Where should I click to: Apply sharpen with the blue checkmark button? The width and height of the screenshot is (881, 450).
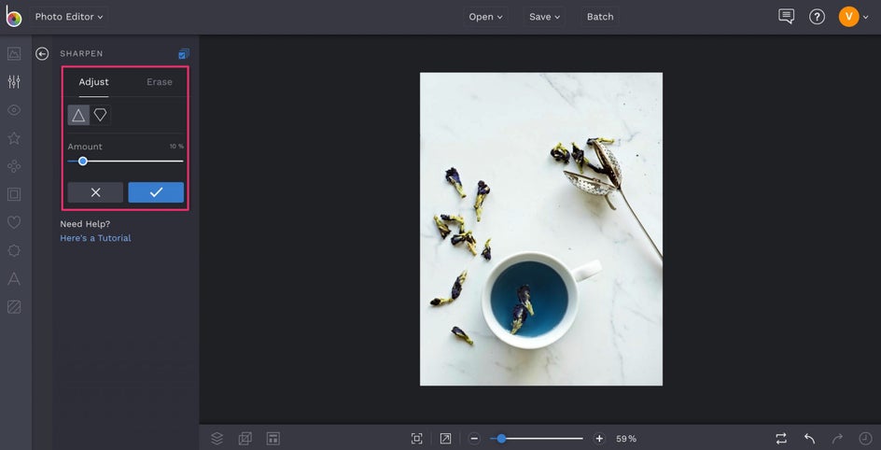[x=156, y=192]
